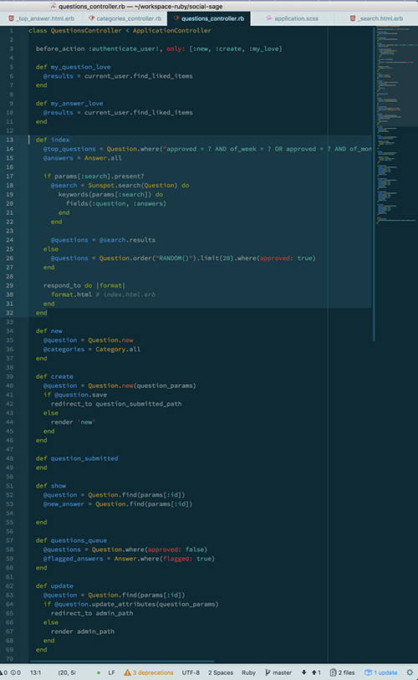The height and width of the screenshot is (680, 418).
Task: Click the Sass icon on application.scss tab
Action: (x=269, y=18)
